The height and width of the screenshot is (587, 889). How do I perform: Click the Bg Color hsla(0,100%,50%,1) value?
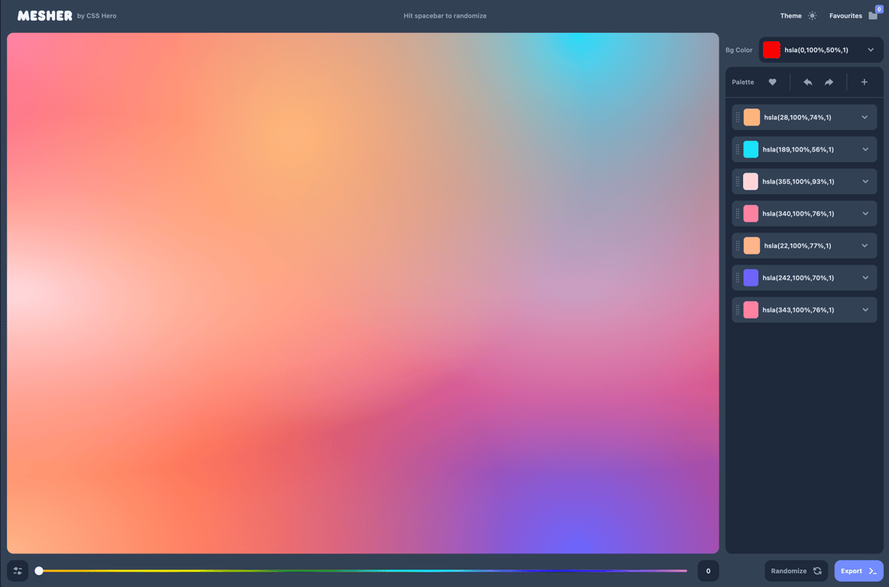[816, 50]
